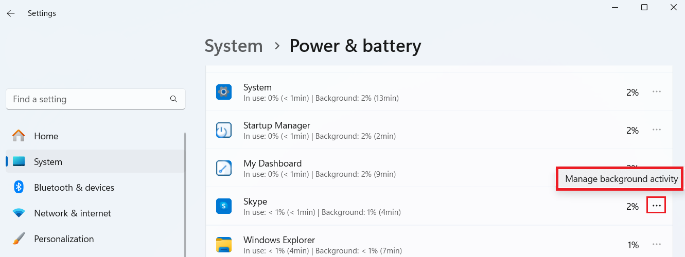Click the 2% value for Startup Manager

pos(633,131)
